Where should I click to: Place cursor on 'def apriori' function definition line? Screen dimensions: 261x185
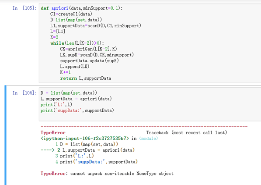(x=82, y=8)
